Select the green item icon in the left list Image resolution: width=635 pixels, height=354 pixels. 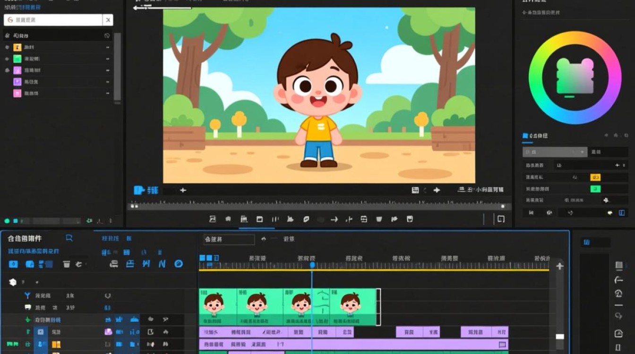pos(17,59)
